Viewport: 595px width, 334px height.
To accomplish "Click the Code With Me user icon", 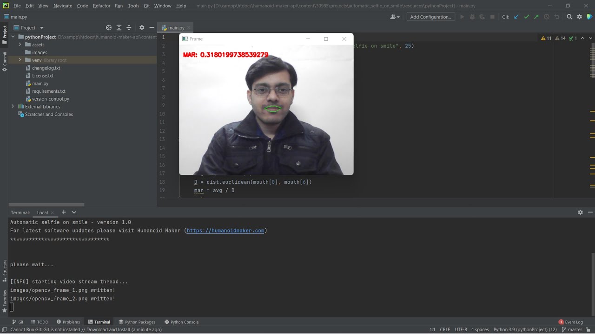I will click(393, 17).
